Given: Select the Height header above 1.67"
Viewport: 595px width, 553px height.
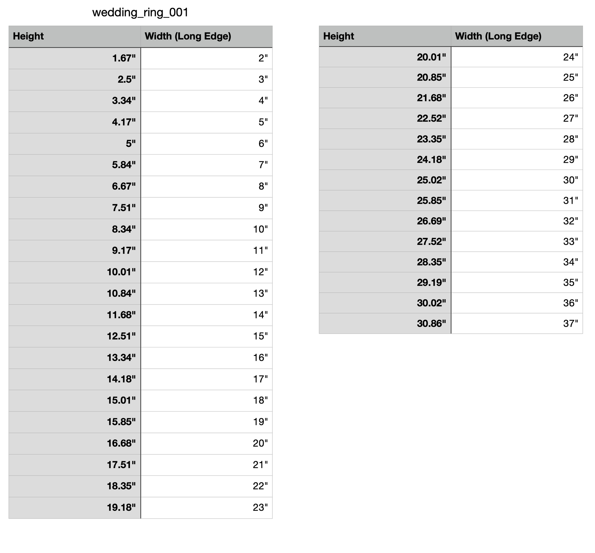Looking at the screenshot, I should [x=75, y=36].
